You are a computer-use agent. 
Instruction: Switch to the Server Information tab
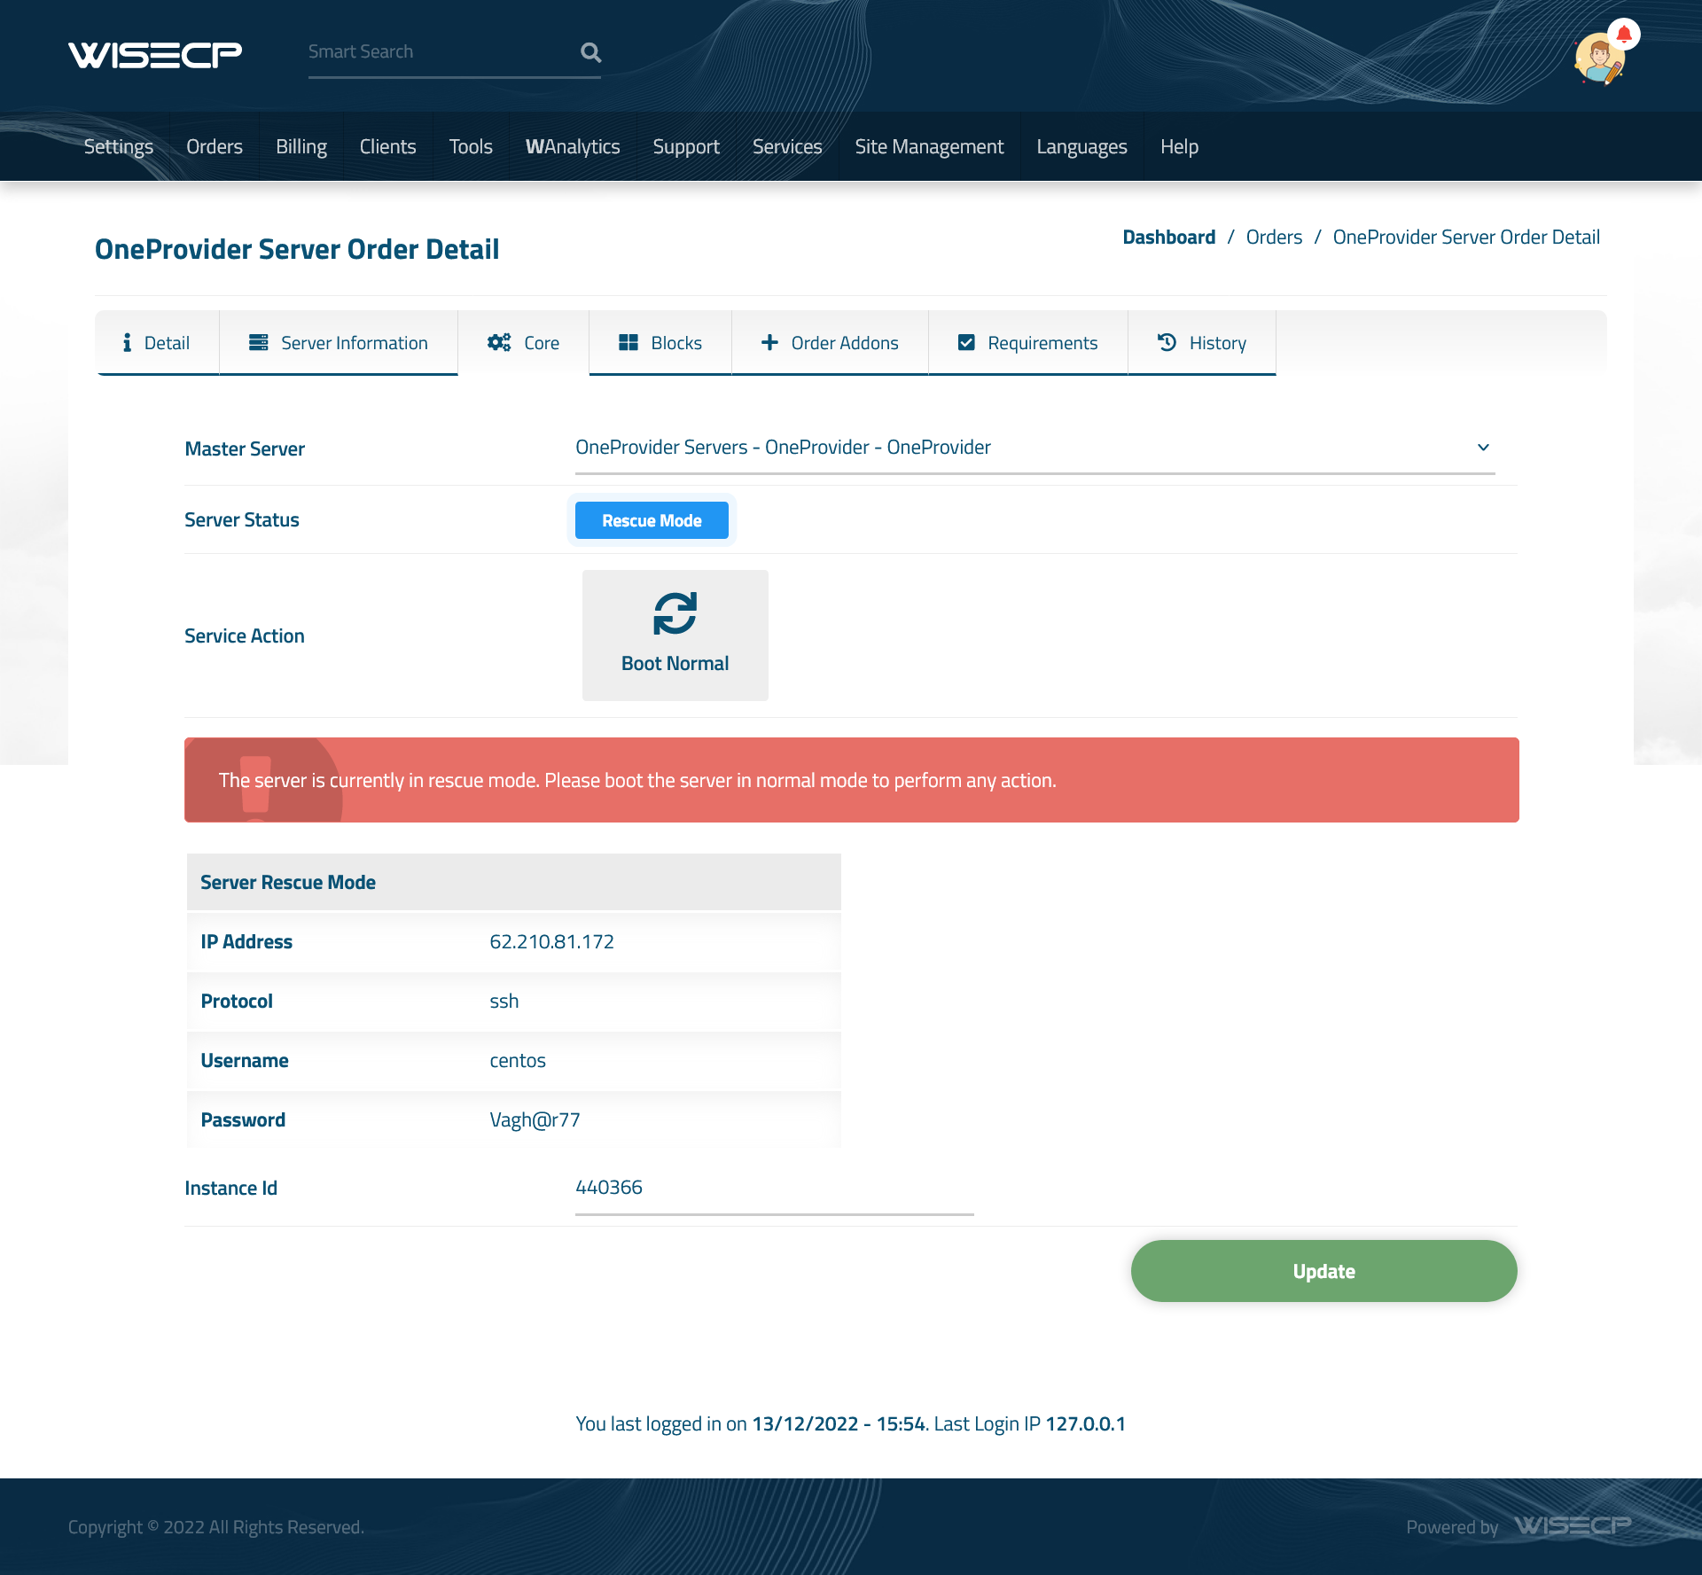tap(339, 343)
